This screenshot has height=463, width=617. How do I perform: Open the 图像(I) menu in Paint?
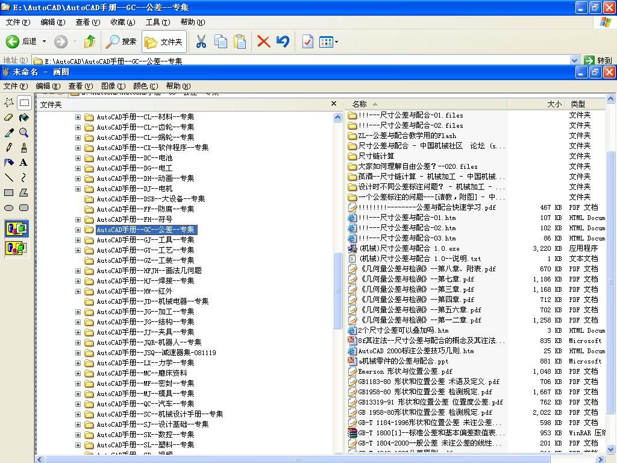pos(113,86)
